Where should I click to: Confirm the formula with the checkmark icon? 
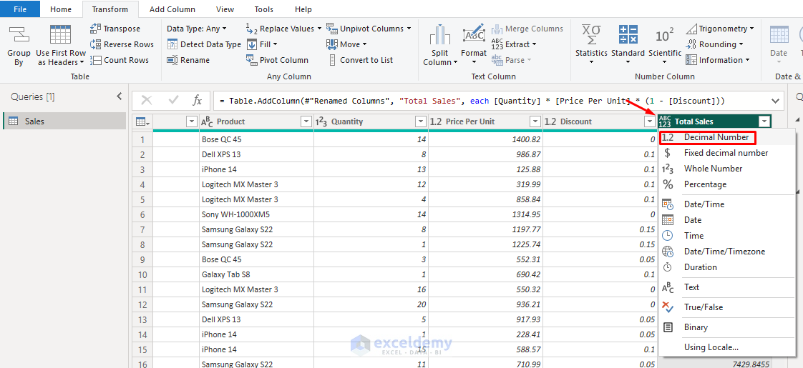coord(173,100)
